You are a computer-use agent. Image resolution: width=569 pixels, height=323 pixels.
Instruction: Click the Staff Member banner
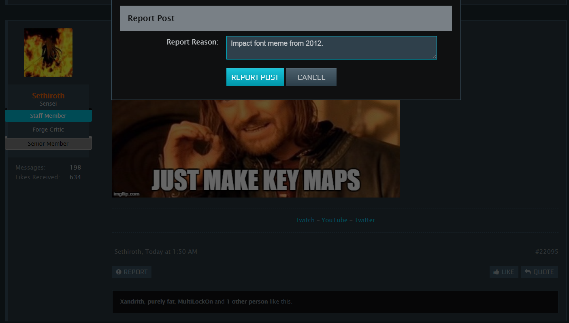[x=48, y=116]
